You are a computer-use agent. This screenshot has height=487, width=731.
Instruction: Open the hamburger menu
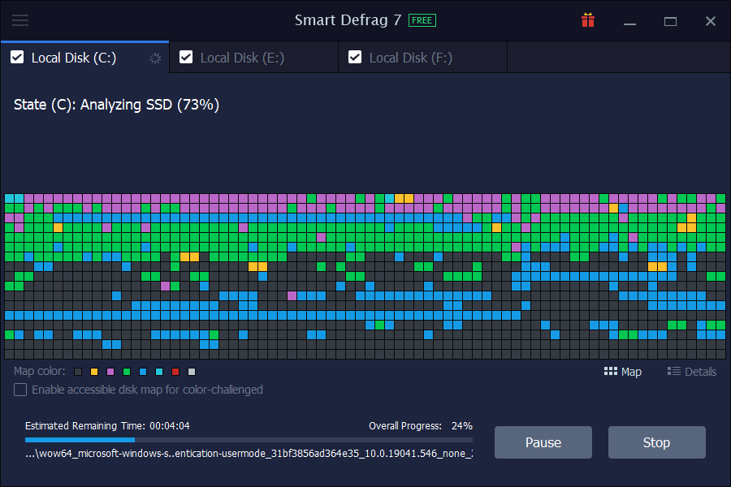tap(21, 21)
